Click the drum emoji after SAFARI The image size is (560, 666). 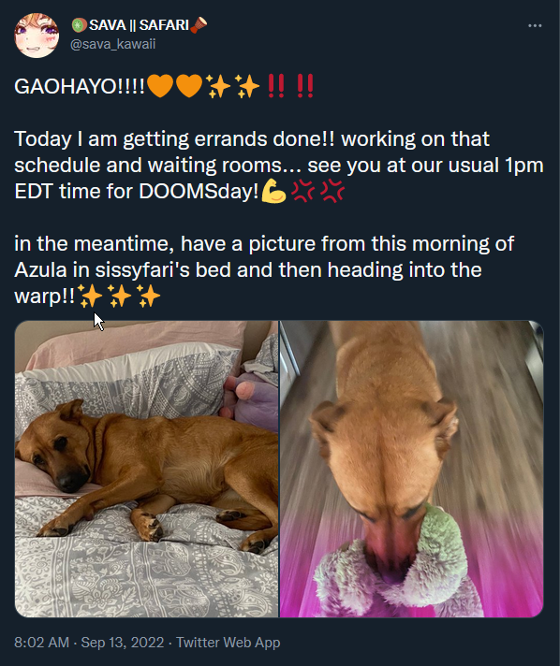click(x=199, y=25)
